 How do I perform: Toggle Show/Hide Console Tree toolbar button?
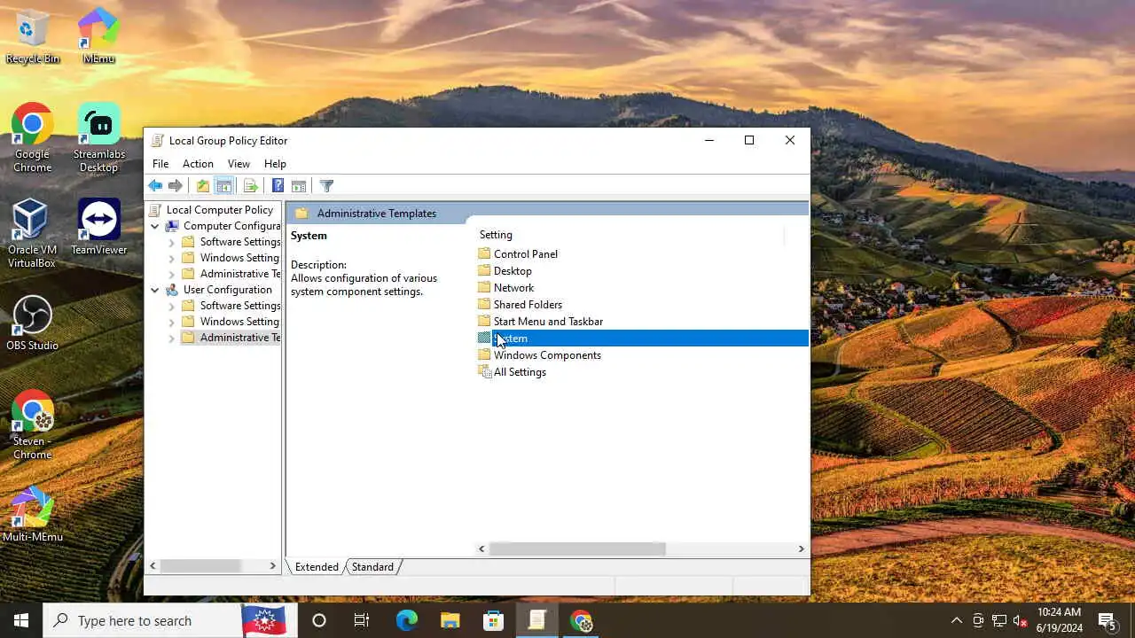[224, 186]
